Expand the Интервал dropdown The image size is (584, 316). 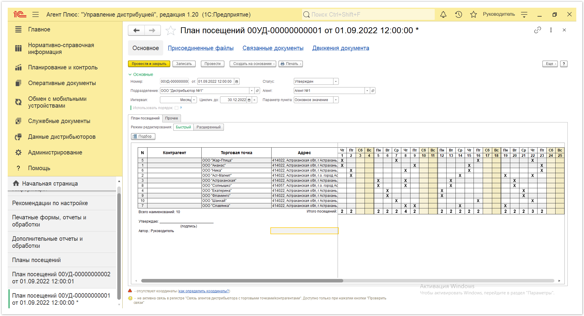(194, 100)
